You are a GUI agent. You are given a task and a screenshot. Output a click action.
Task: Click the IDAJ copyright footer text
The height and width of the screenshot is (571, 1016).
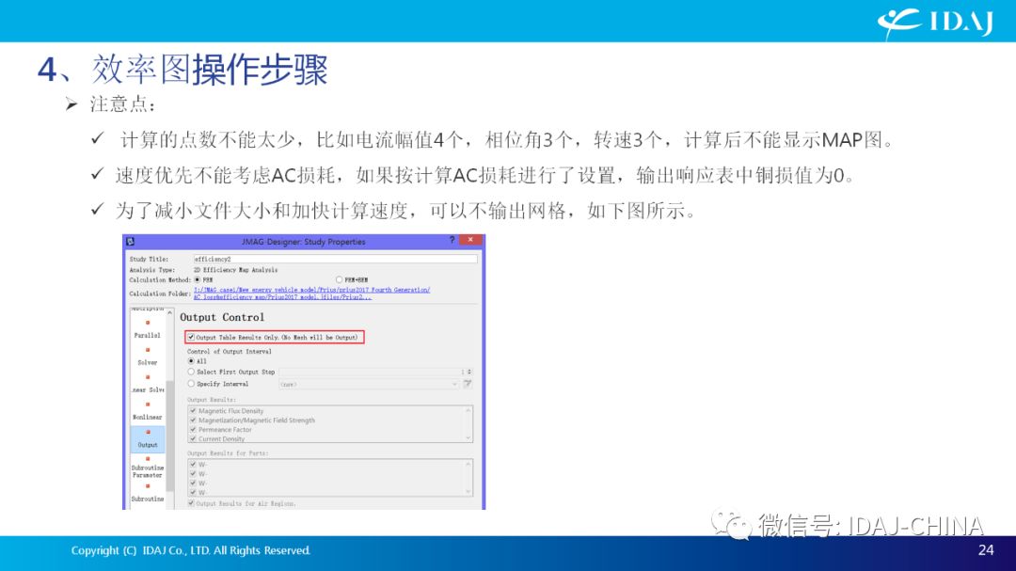click(190, 550)
